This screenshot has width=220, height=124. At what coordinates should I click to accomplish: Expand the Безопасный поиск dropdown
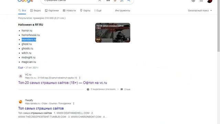(x=200, y=11)
